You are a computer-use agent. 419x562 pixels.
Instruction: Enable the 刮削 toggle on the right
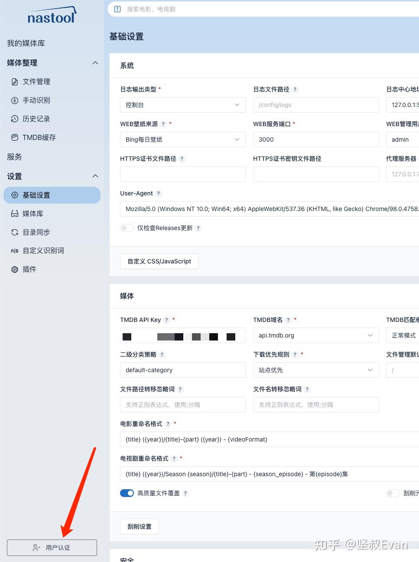point(393,493)
